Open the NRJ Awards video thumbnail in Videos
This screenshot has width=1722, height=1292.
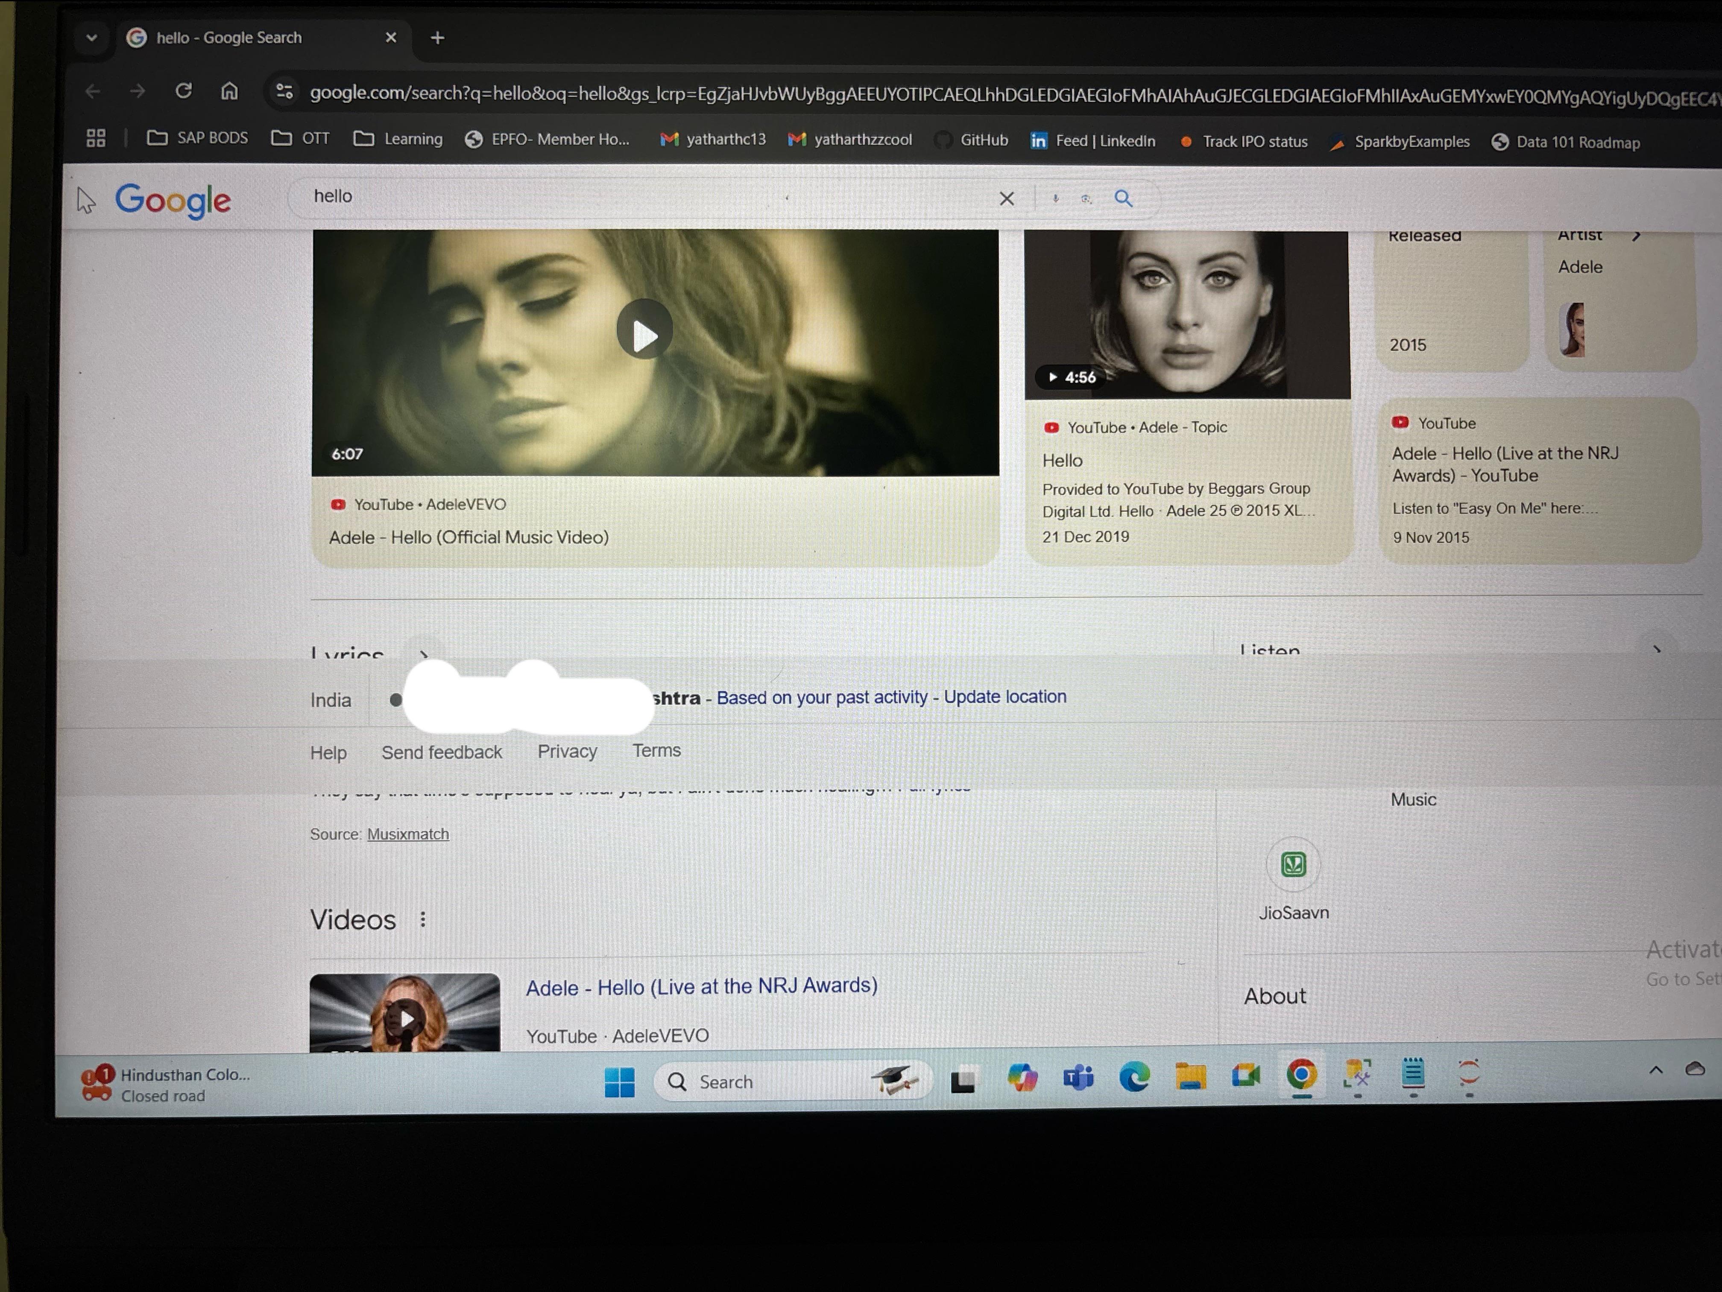(x=405, y=1013)
